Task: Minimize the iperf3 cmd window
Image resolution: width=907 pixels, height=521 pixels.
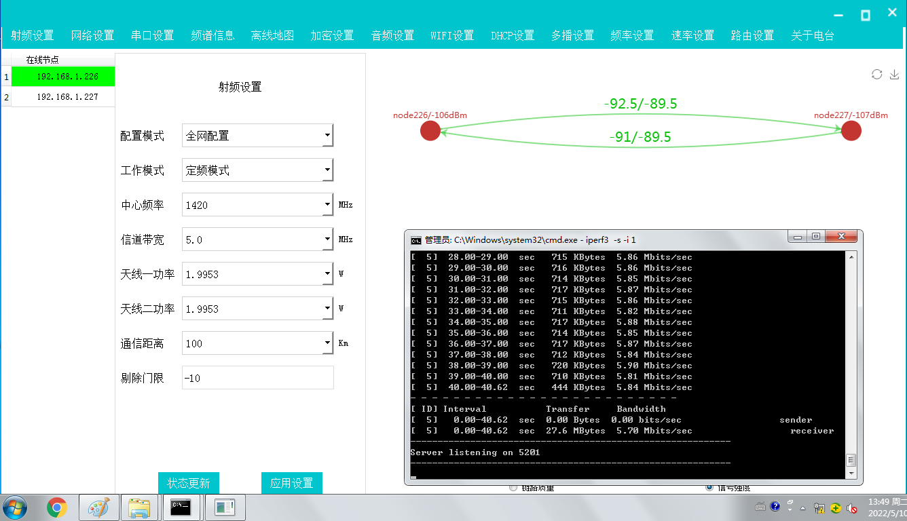Action: click(x=796, y=236)
